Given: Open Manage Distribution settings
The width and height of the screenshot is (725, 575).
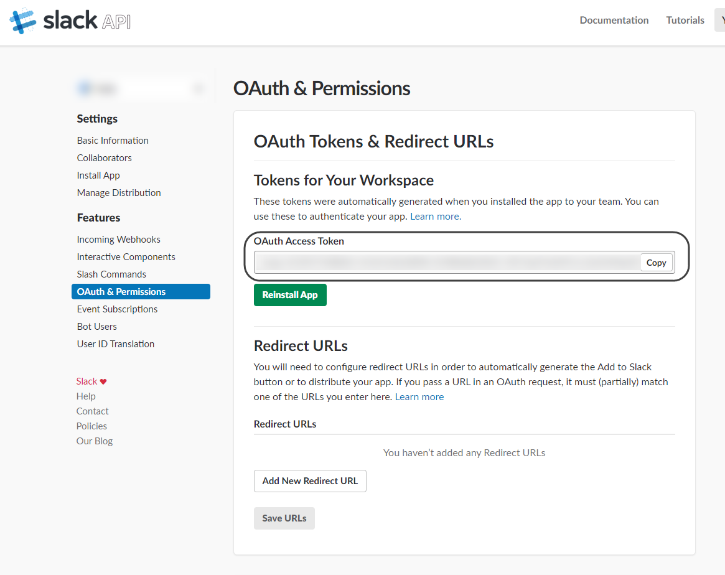Looking at the screenshot, I should click(x=119, y=193).
